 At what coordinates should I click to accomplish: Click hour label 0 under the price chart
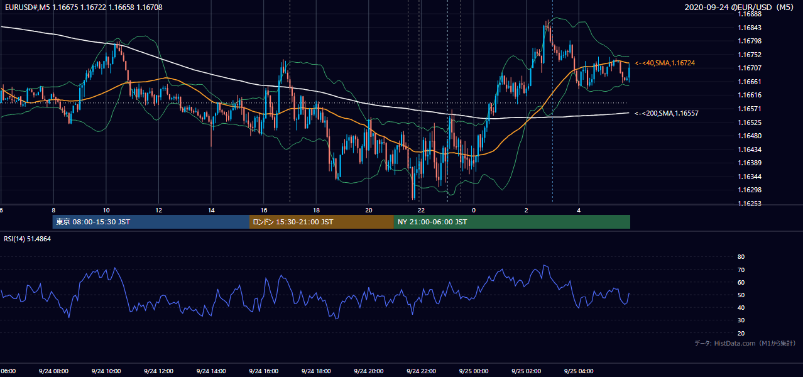[474, 210]
